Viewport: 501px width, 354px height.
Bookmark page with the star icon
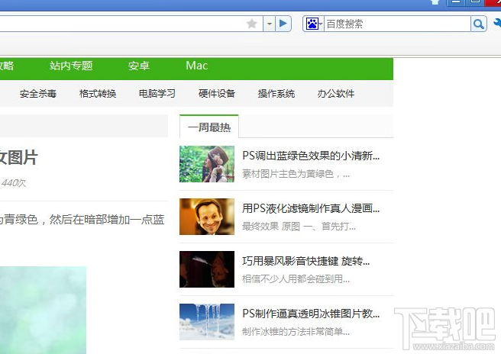tap(252, 24)
